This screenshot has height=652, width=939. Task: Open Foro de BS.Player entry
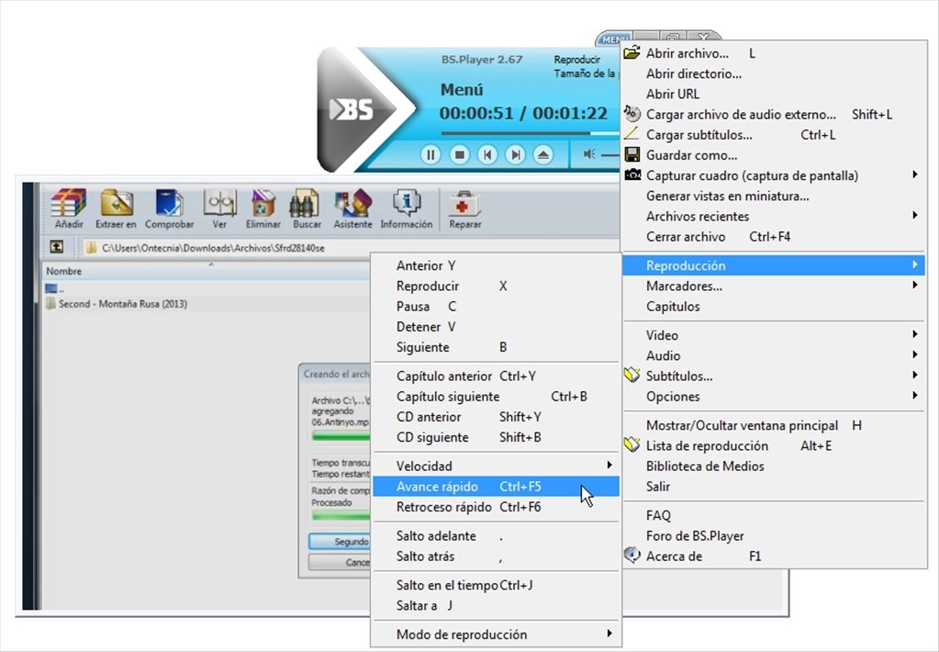(774, 535)
